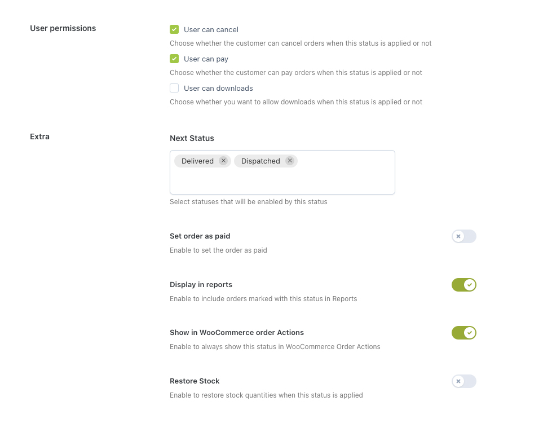The height and width of the screenshot is (432, 552).
Task: Click the "Set order as paid" title
Action: coord(200,236)
